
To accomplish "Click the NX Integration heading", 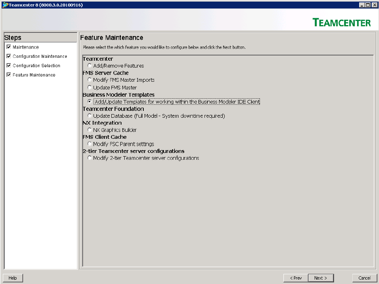I will [x=102, y=123].
